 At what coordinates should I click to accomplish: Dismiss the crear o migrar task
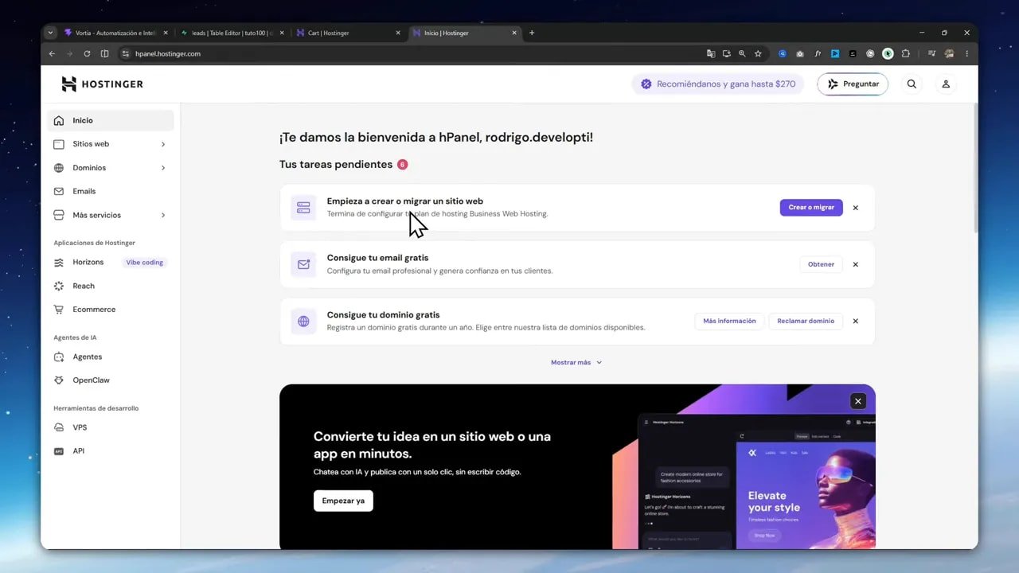[856, 208]
